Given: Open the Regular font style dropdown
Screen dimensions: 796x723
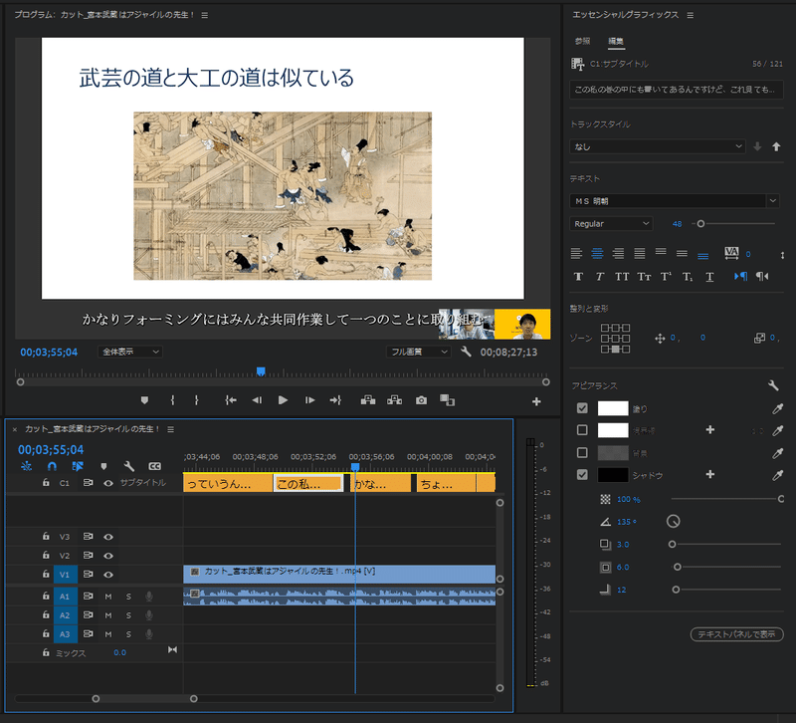Looking at the screenshot, I should tap(611, 223).
